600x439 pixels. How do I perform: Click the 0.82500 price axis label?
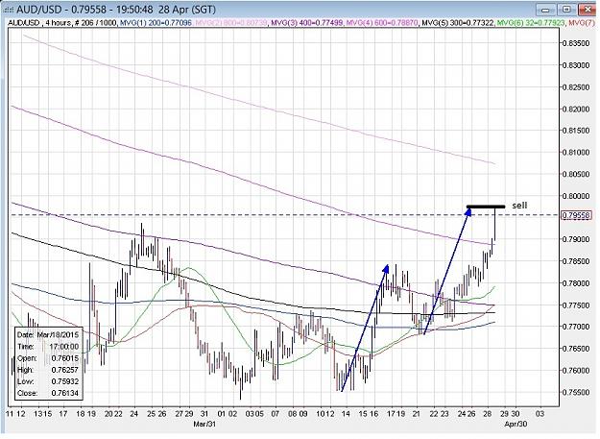(x=576, y=87)
